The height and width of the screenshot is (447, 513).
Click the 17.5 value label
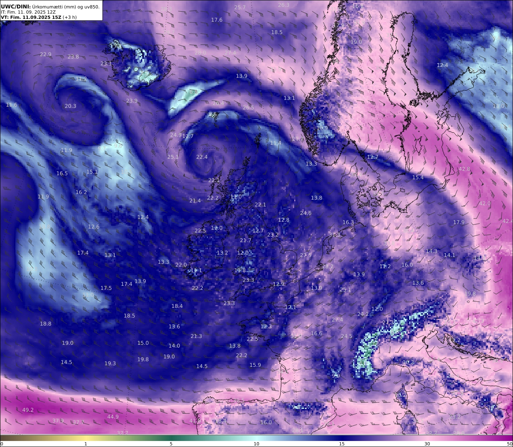[x=106, y=288]
